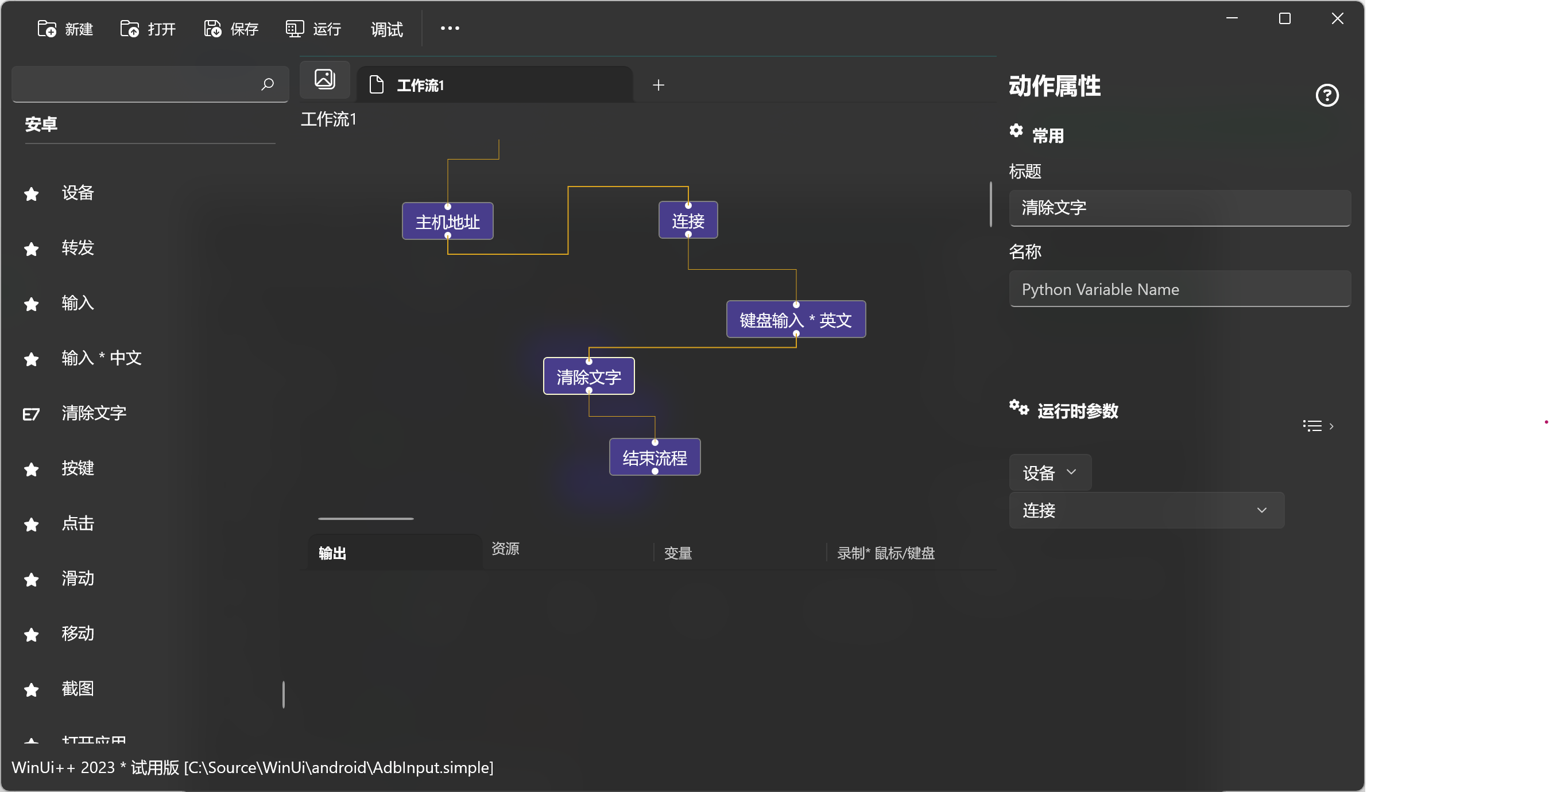The width and height of the screenshot is (1549, 792).
Task: Click the 运行 (Run) workflow icon
Action: (x=294, y=28)
